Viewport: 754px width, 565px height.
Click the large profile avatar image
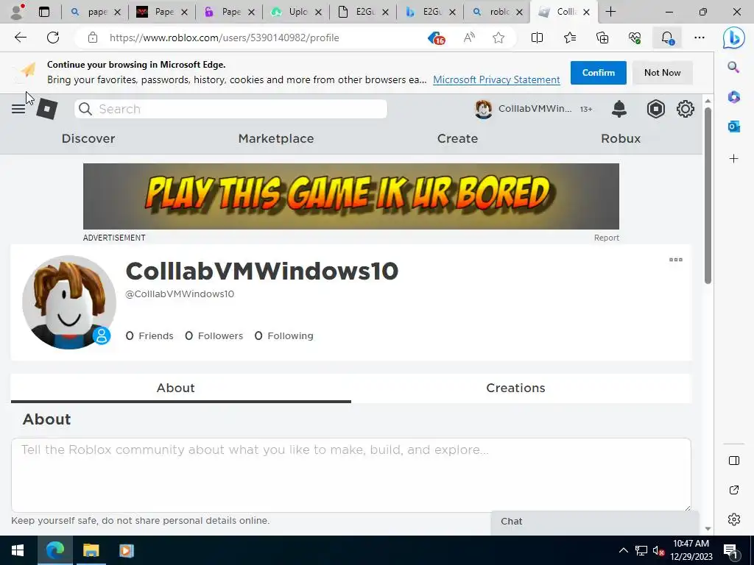click(68, 302)
